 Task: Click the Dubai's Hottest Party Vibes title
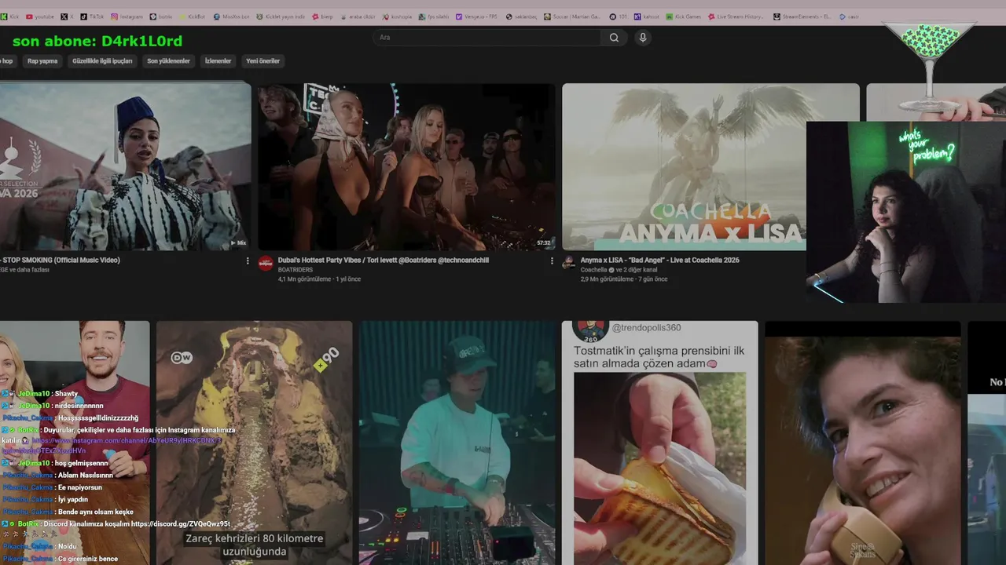(x=383, y=260)
